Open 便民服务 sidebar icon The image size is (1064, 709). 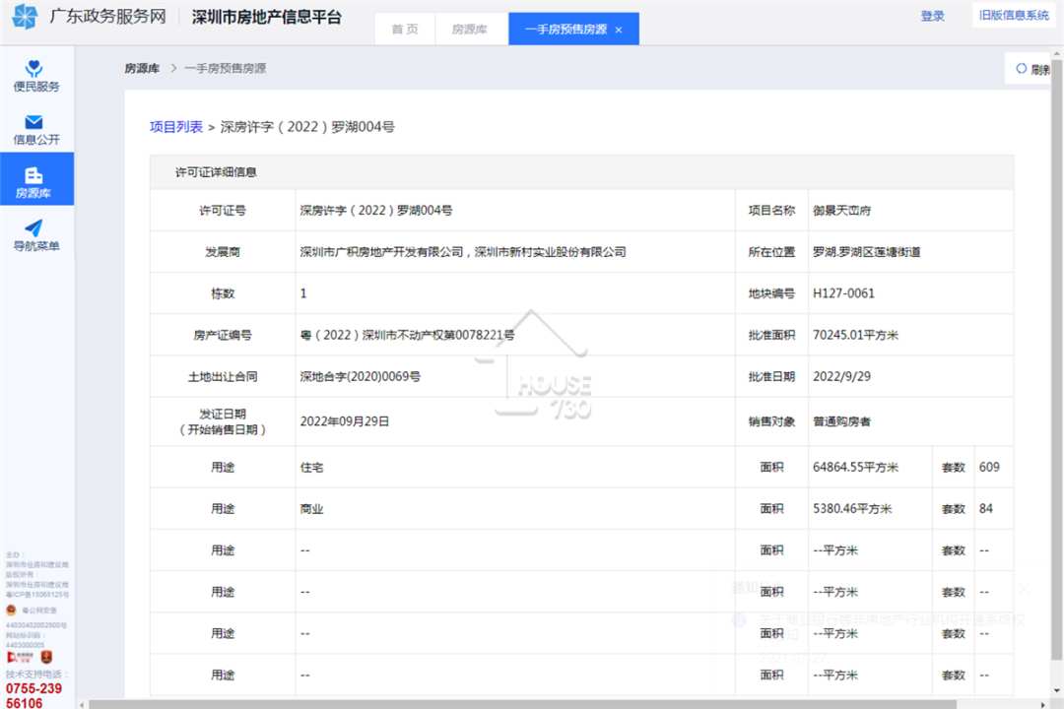click(33, 68)
